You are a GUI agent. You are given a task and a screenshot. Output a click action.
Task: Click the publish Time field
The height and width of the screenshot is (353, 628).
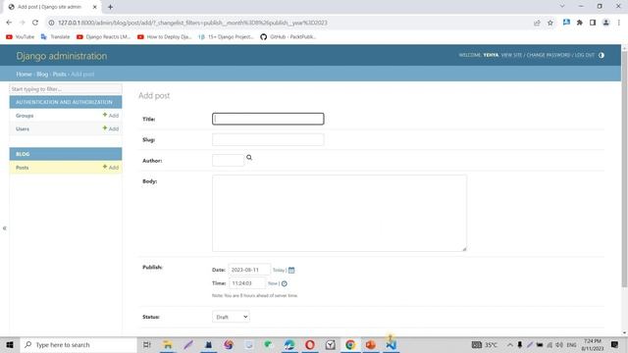(x=246, y=283)
